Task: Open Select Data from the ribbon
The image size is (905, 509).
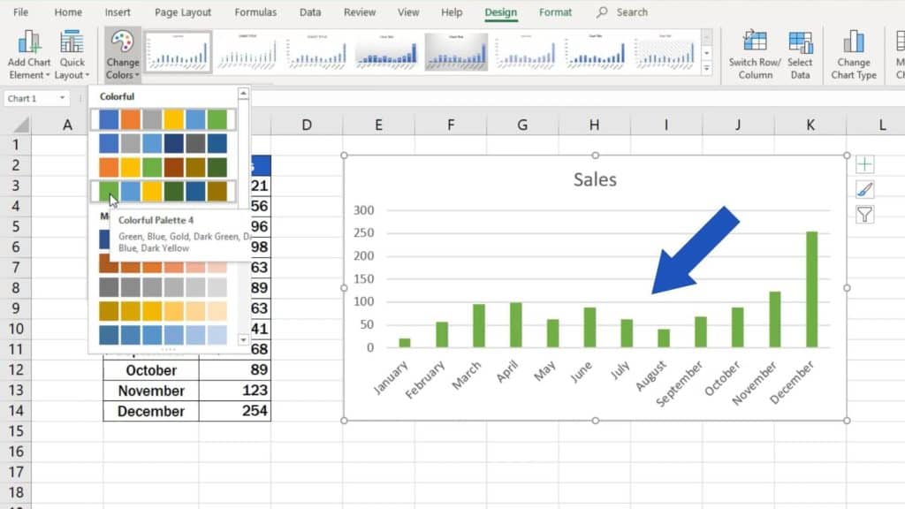Action: 800,43
